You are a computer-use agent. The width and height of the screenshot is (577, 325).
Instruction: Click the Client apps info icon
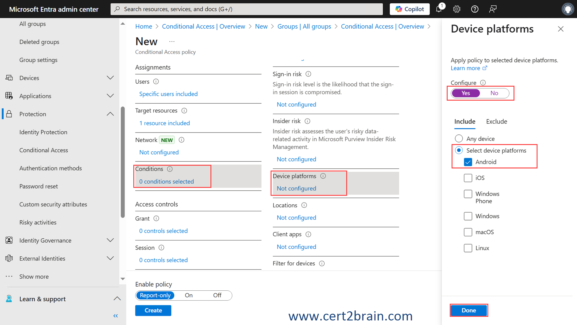(x=308, y=234)
